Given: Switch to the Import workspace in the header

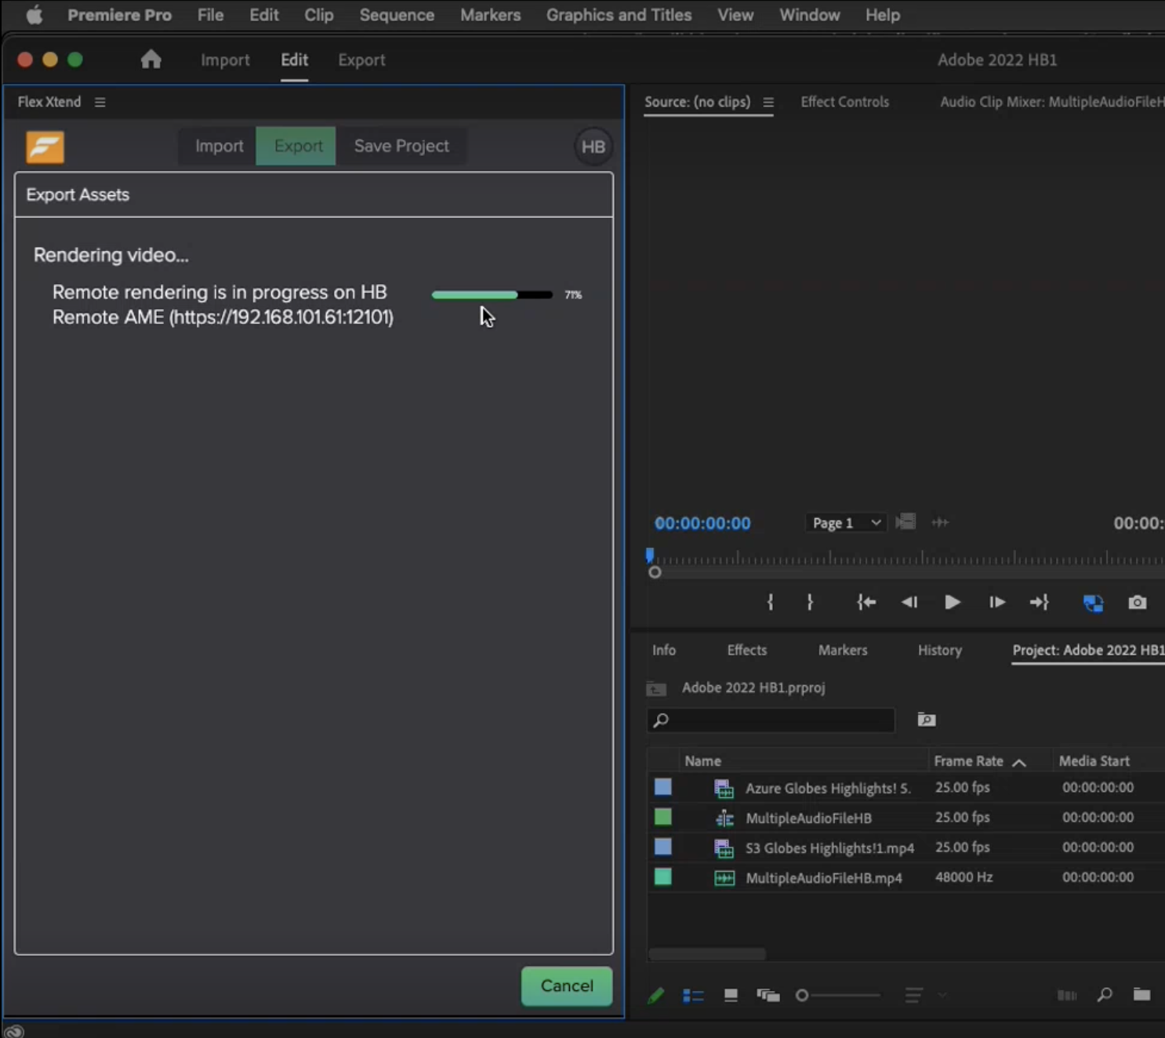Looking at the screenshot, I should tap(225, 60).
